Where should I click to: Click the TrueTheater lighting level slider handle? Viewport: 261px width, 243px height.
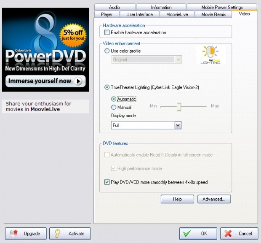[x=179, y=107]
